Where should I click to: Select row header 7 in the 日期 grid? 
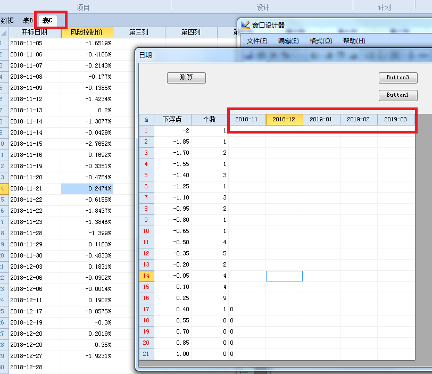146,198
